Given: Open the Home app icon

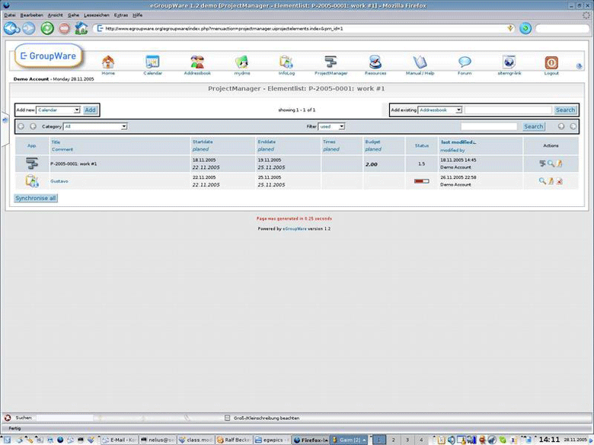Looking at the screenshot, I should [x=108, y=62].
